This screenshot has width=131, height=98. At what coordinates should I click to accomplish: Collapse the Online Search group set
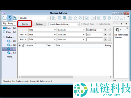click(4, 37)
